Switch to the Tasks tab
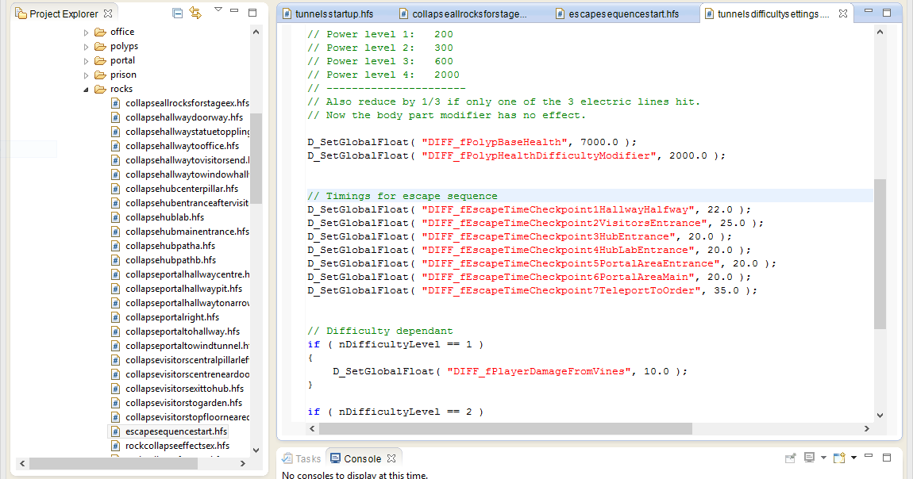 [304, 458]
